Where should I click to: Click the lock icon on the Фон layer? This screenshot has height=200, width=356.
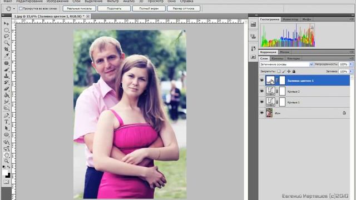tap(344, 113)
